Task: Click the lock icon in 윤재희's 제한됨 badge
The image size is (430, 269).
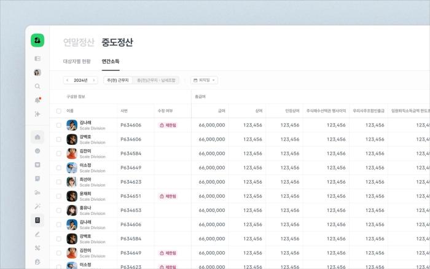Action: point(162,196)
